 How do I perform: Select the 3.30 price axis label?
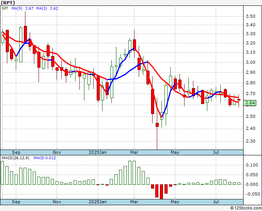pos(251,34)
